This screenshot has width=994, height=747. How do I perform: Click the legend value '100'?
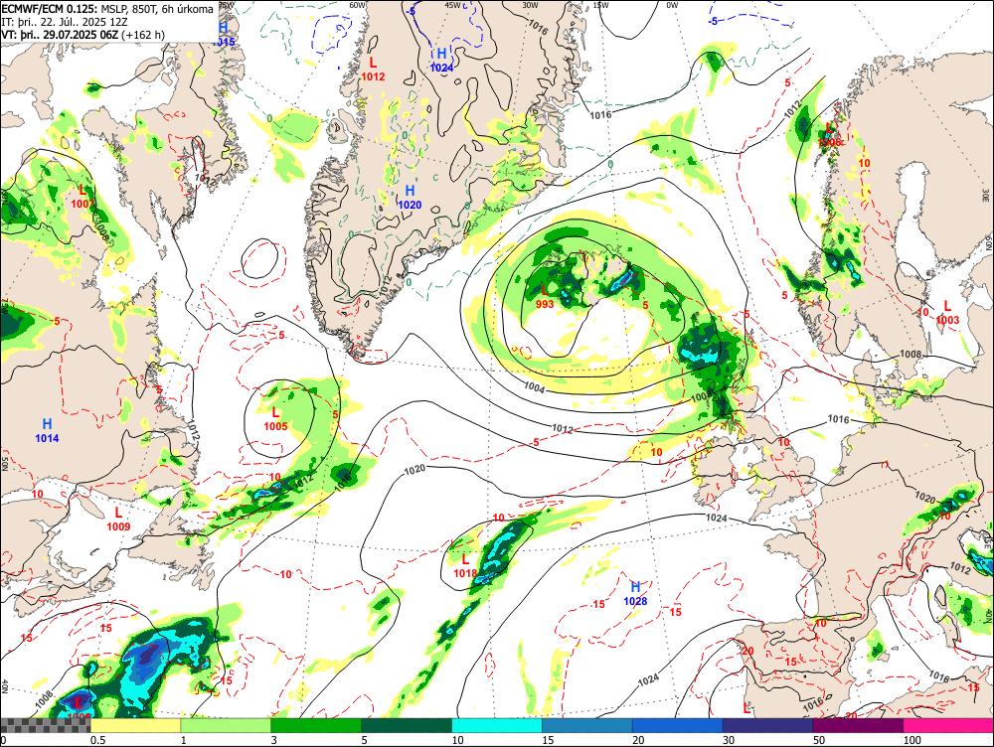pos(912,740)
